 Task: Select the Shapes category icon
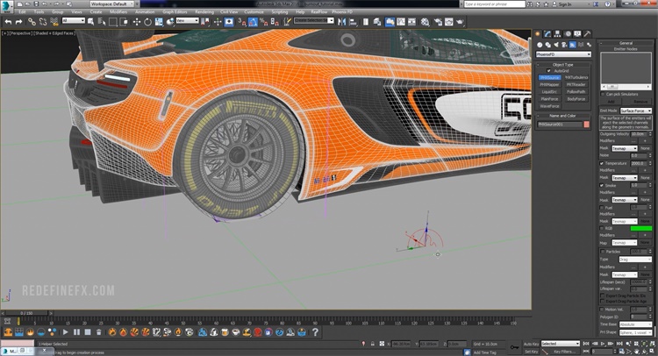coord(548,45)
